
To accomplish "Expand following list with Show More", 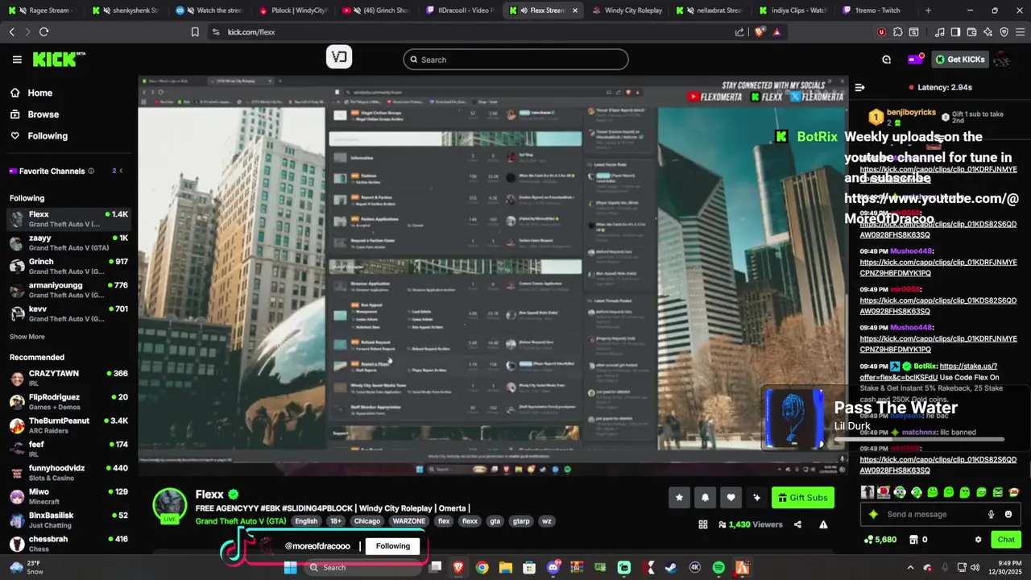I will pyautogui.click(x=27, y=337).
